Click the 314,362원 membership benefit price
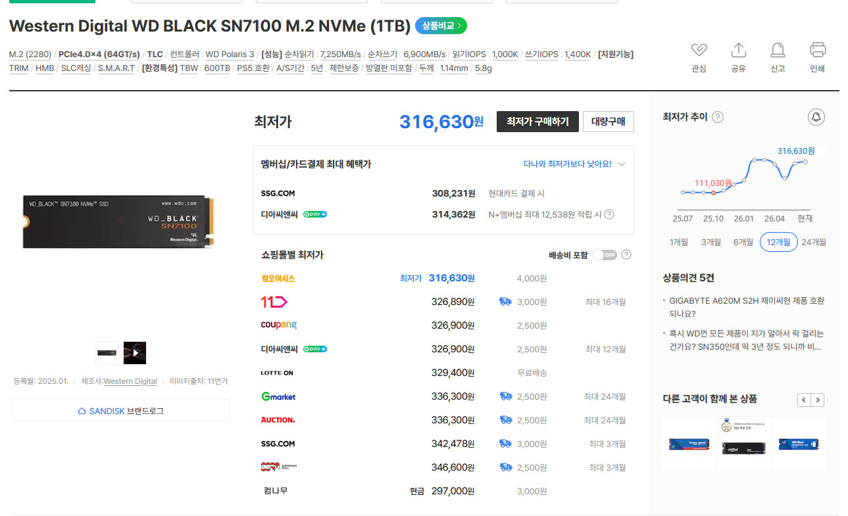This screenshot has width=848, height=516. 453,214
